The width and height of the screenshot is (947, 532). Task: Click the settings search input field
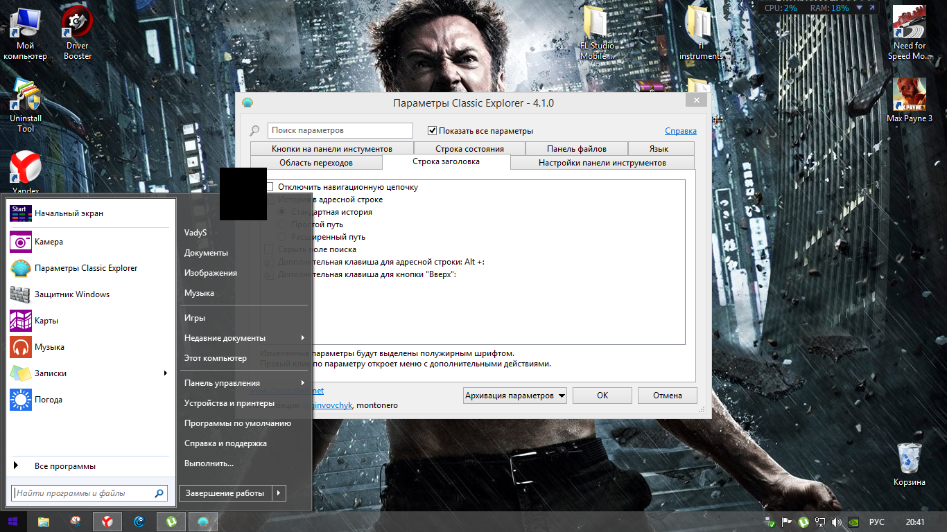click(340, 130)
